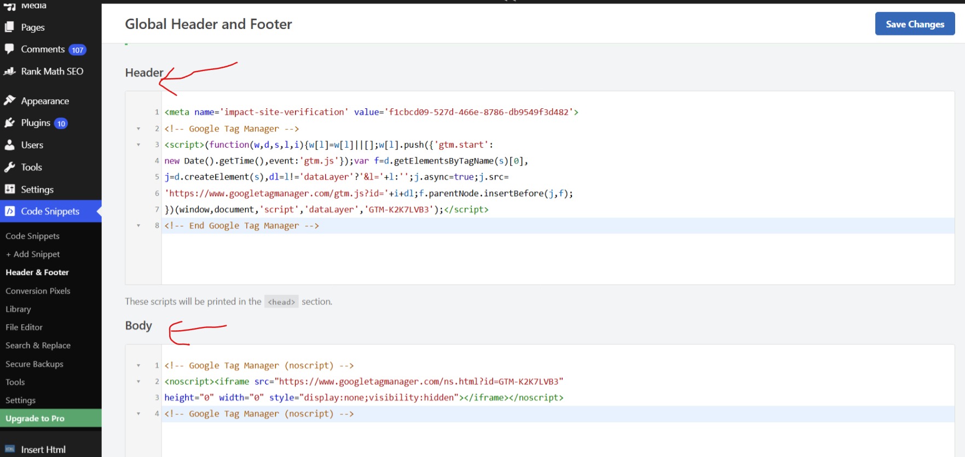Image resolution: width=965 pixels, height=457 pixels.
Task: Click the Pages menu icon
Action: pos(9,27)
